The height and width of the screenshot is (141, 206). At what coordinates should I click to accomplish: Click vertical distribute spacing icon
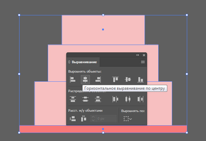point(73,119)
